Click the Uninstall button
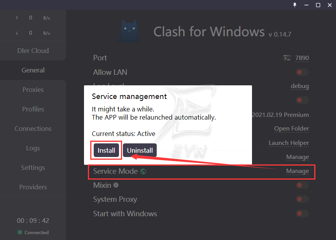Screen dimensions: 336x240 (x=140, y=151)
